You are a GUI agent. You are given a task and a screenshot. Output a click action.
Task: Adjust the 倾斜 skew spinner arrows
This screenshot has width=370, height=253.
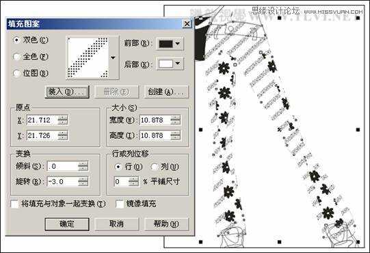point(83,166)
